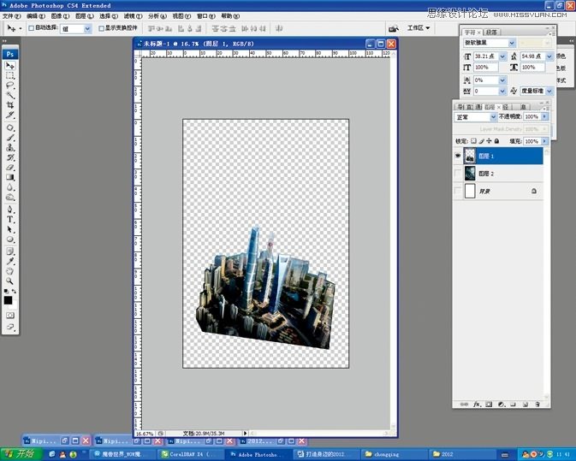
Task: Select the Hand tool
Action: coord(10,271)
